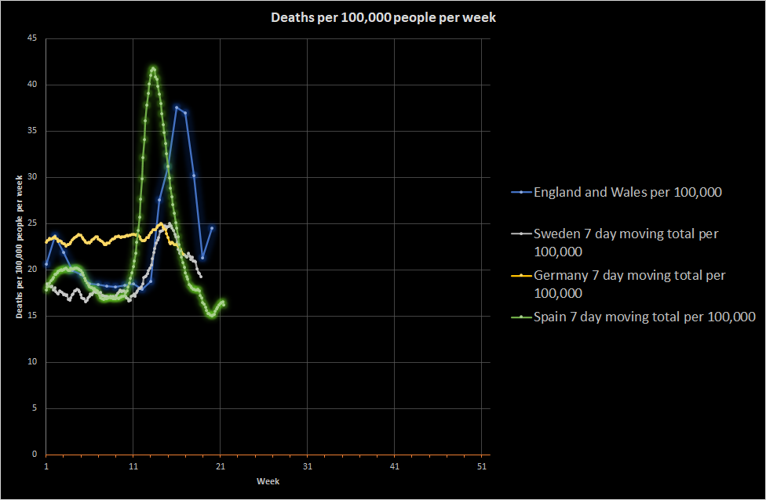
Task: Select the Spain 7 day moving total legend entry
Action: (633, 317)
